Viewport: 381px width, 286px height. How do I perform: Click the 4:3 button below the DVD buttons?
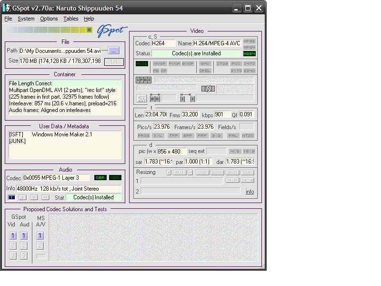point(232,181)
